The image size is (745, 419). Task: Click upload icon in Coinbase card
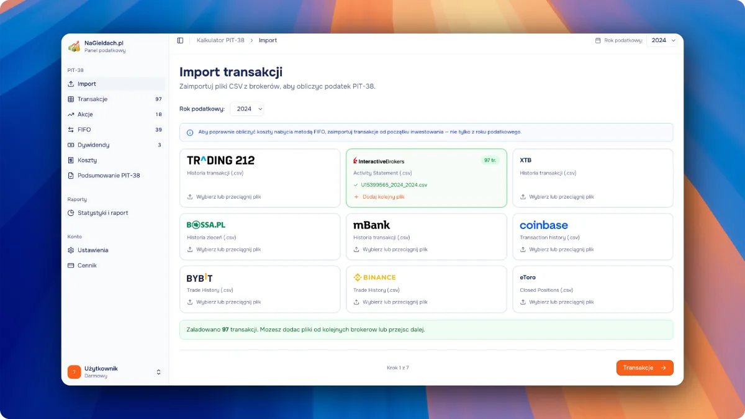[x=523, y=250]
